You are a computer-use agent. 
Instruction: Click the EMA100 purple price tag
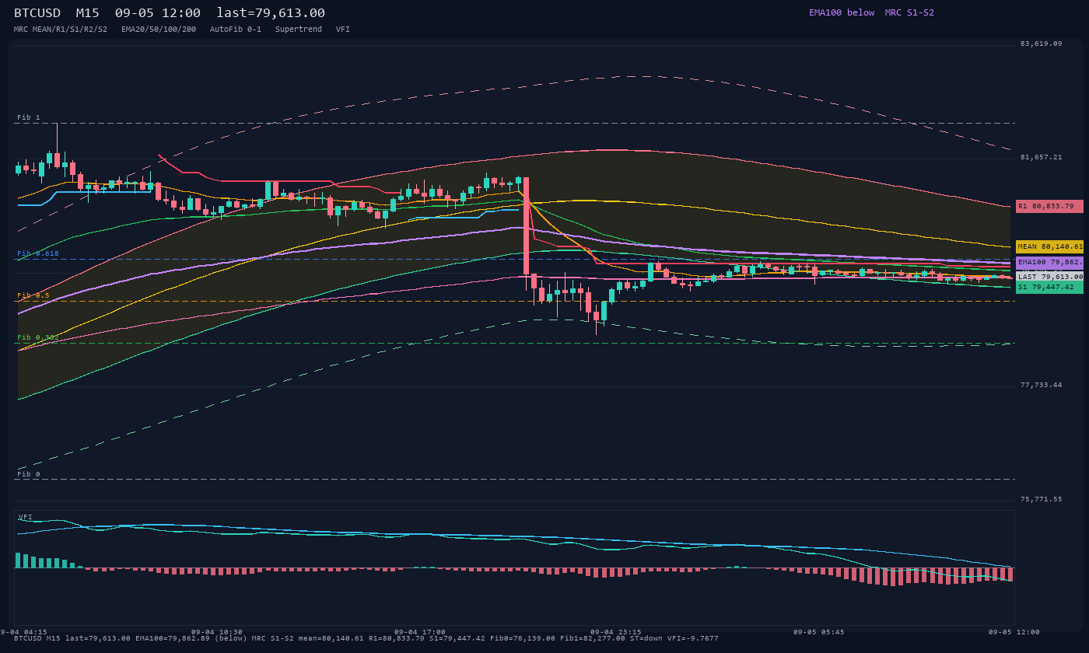click(1049, 263)
